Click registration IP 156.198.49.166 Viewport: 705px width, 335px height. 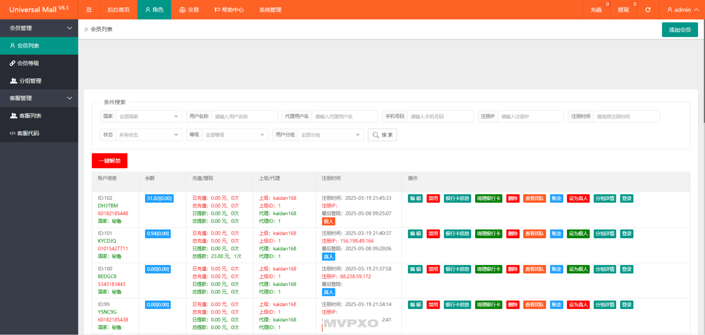[x=357, y=241]
